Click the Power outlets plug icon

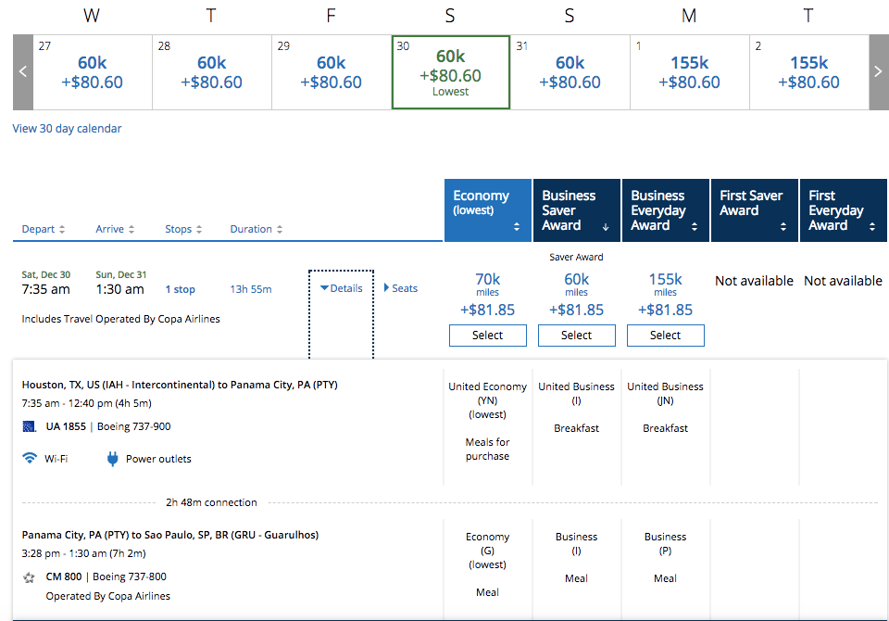[113, 458]
